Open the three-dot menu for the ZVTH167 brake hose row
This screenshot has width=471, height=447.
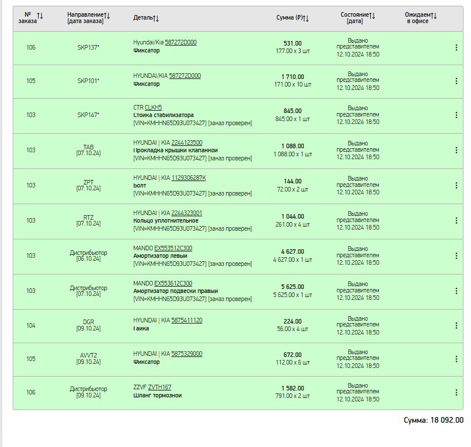(456, 392)
